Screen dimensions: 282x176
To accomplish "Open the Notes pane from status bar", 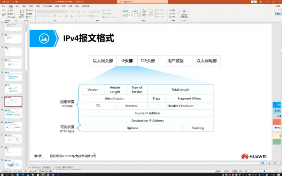I will tap(218, 171).
